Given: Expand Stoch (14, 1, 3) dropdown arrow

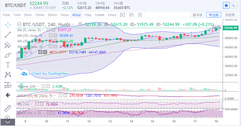Looking at the screenshot, I should tap(43, 113).
